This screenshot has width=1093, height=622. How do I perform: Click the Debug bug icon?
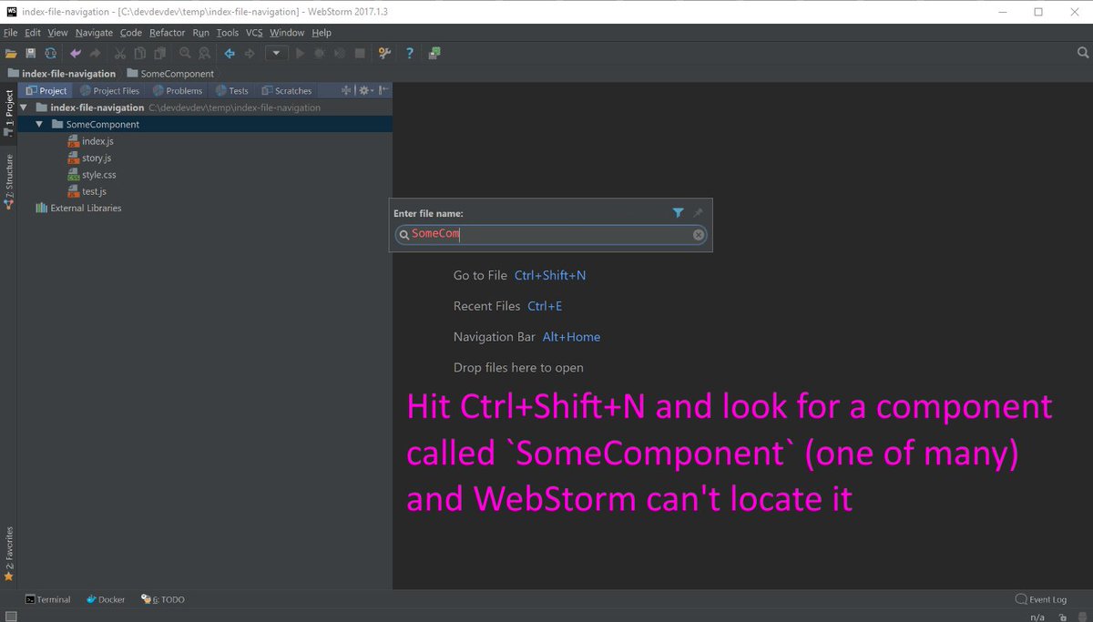click(x=320, y=54)
